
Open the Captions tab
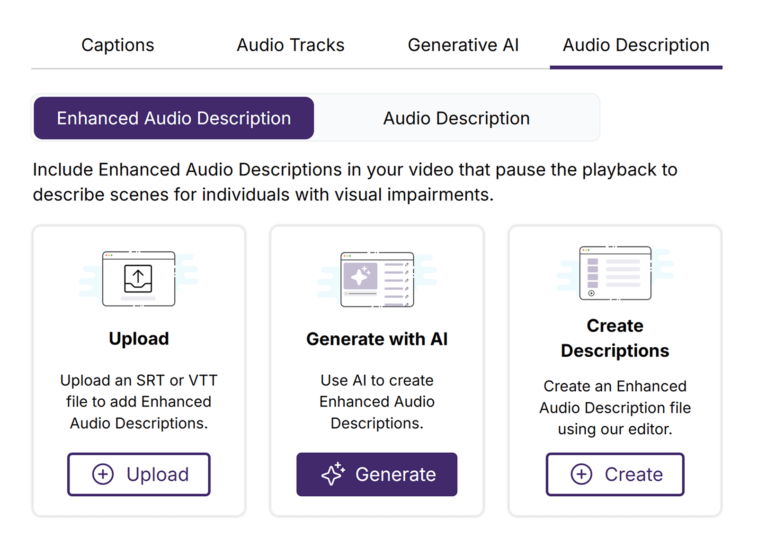coord(117,45)
